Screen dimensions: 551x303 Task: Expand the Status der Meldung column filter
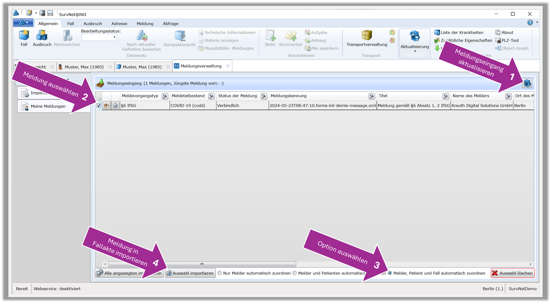tap(264, 96)
